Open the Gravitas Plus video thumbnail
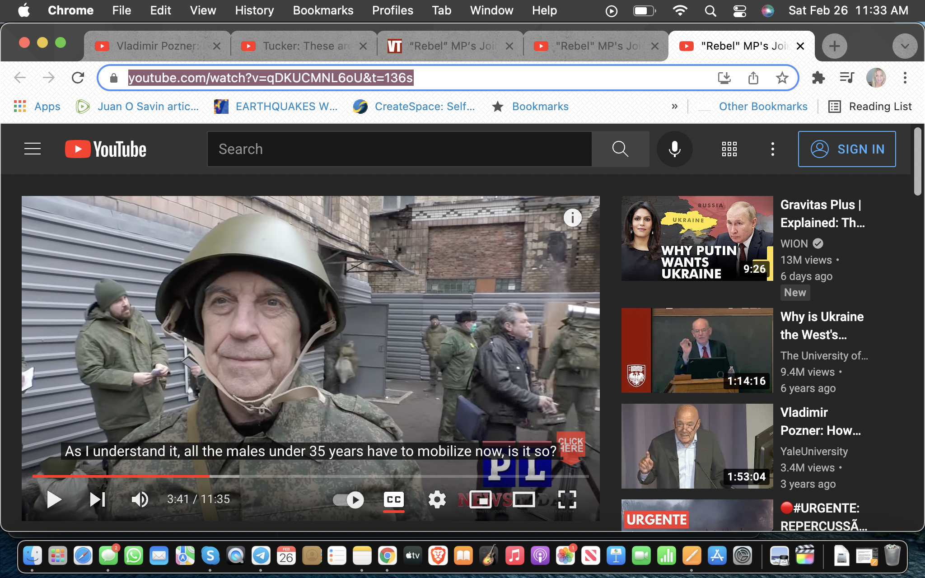 (x=697, y=238)
